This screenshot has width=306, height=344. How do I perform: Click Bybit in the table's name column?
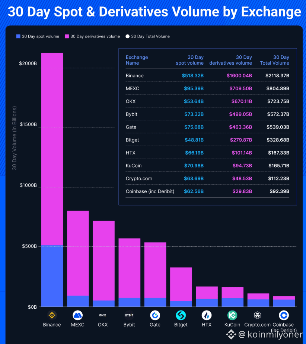click(x=131, y=114)
